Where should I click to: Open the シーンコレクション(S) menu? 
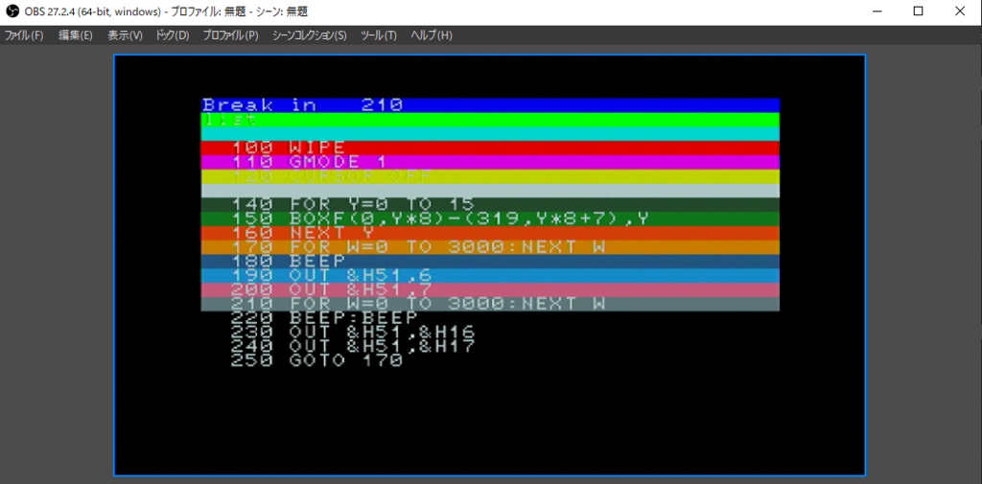pyautogui.click(x=309, y=35)
